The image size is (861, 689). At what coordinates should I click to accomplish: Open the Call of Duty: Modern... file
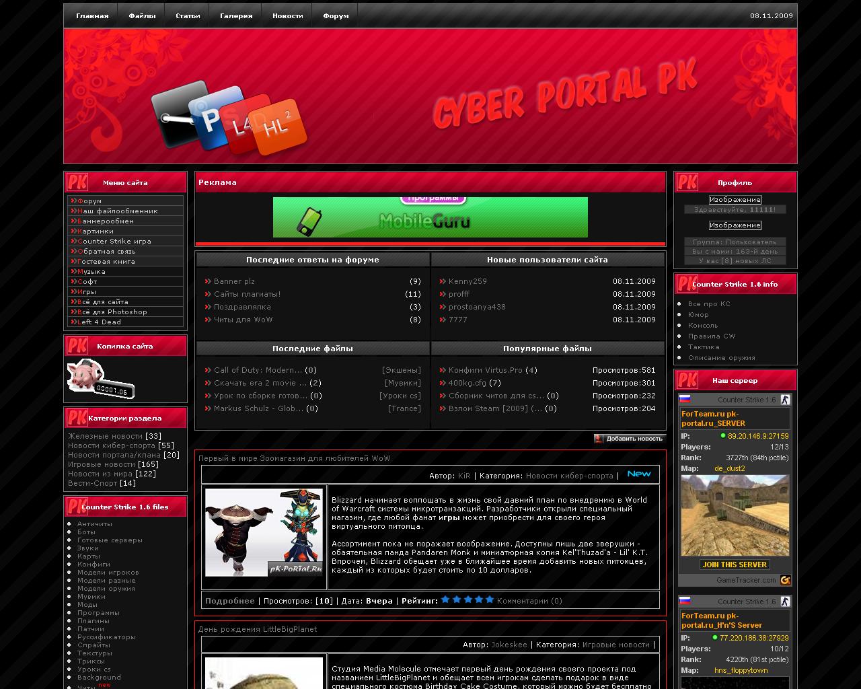point(258,370)
